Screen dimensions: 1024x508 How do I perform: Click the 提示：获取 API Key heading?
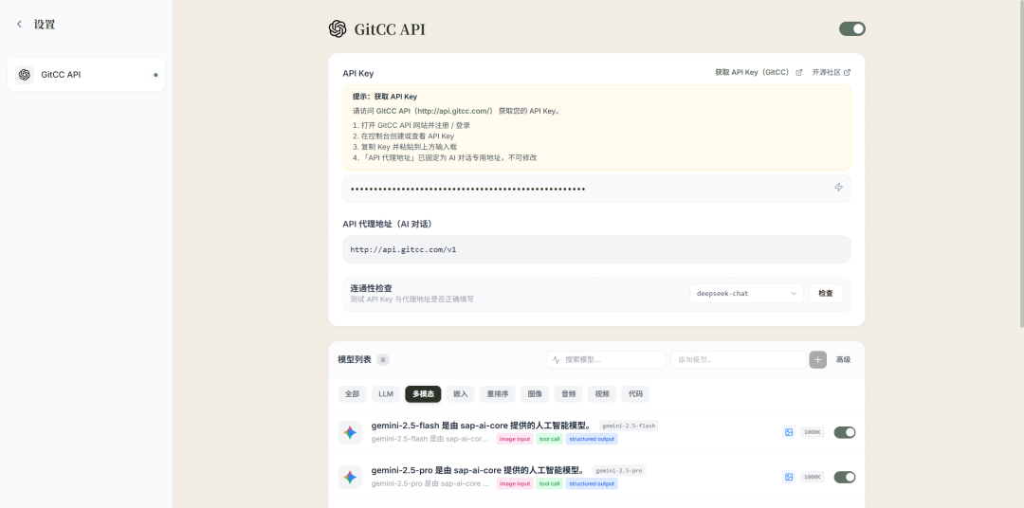pyautogui.click(x=385, y=97)
